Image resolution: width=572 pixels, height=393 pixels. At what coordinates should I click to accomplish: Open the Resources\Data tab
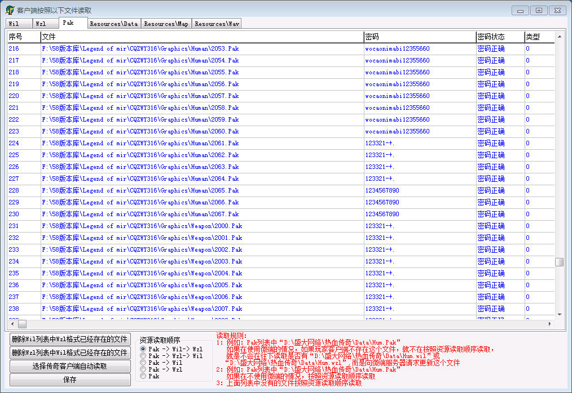tap(114, 24)
